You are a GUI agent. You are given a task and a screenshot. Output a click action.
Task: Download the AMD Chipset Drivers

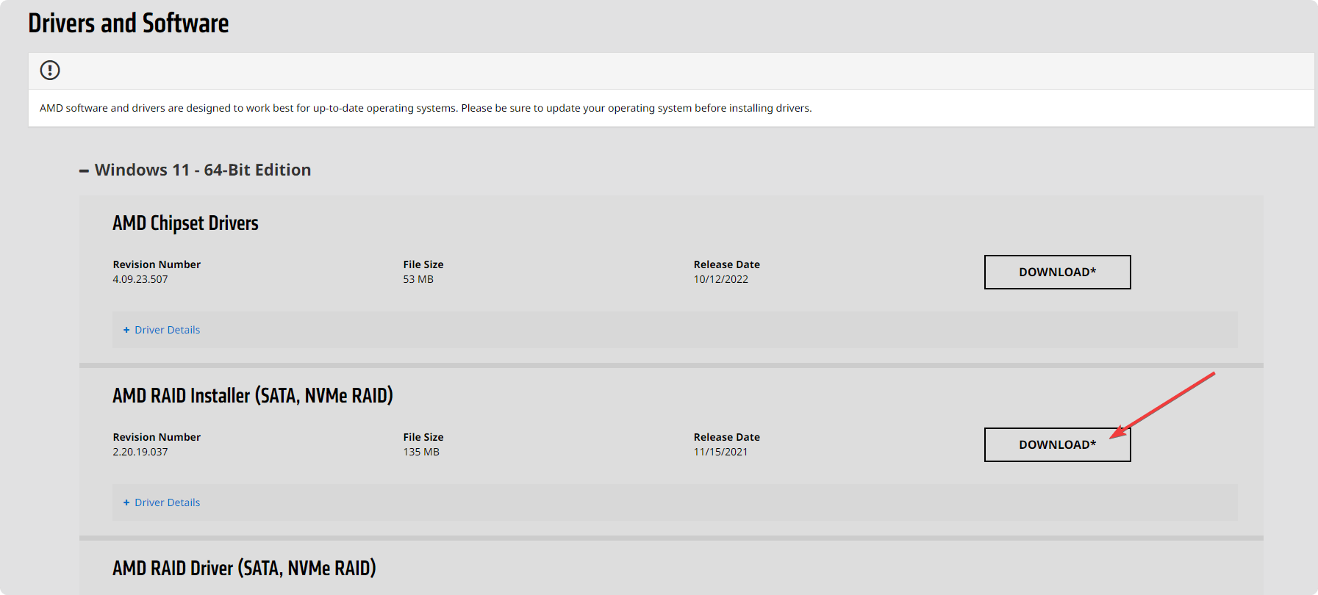coord(1057,272)
